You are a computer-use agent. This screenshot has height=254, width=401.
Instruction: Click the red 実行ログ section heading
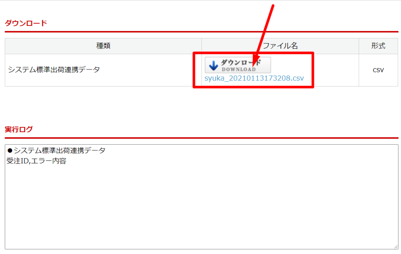click(19, 129)
